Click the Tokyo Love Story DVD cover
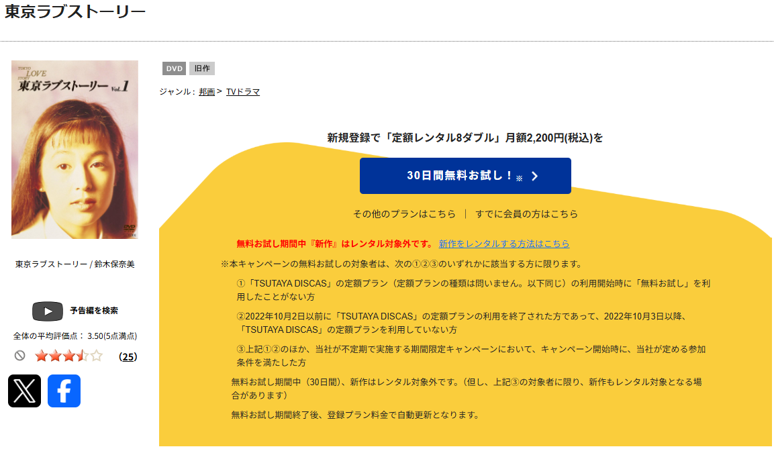The width and height of the screenshot is (774, 451). pyautogui.click(x=75, y=150)
